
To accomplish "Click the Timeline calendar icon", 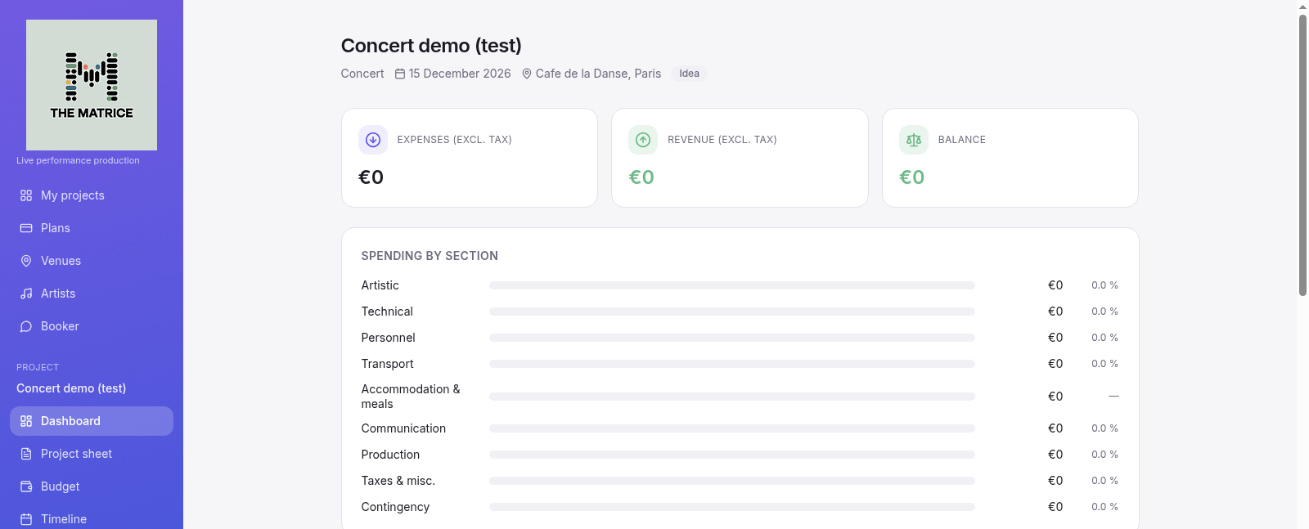I will pos(26,519).
